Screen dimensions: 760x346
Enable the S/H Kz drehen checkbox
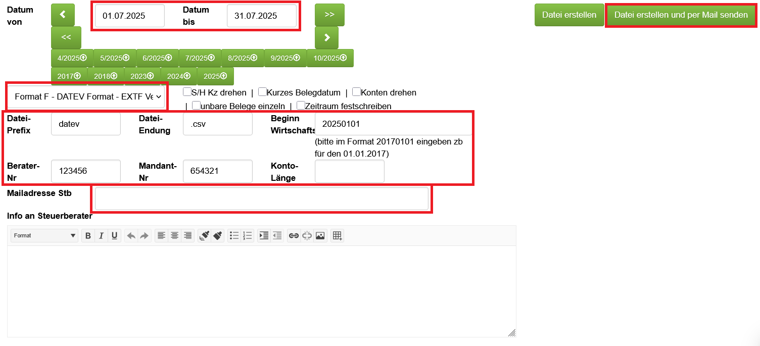coord(187,92)
